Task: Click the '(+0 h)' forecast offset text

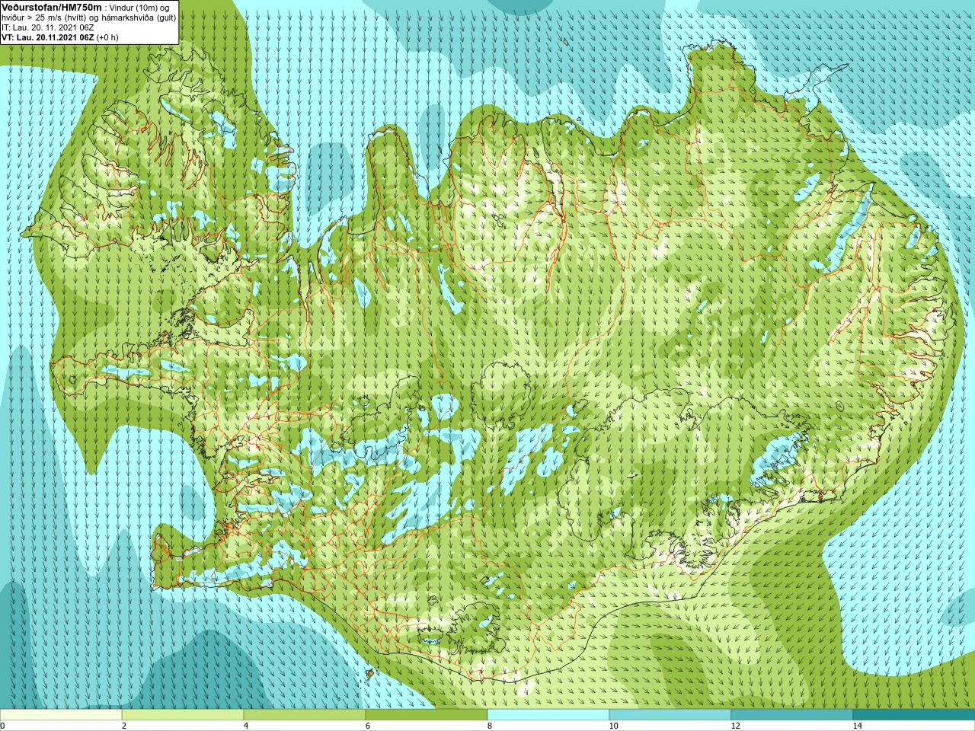Action: (107, 37)
